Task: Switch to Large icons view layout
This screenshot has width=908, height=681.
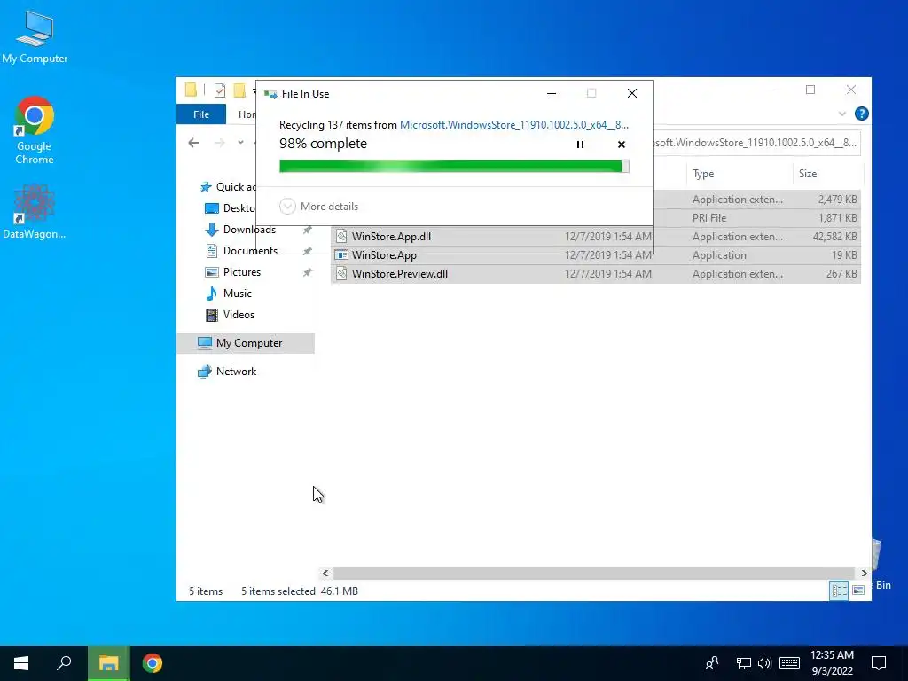Action: coord(858,590)
